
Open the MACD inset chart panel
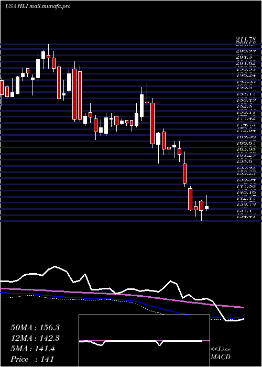[144, 341]
